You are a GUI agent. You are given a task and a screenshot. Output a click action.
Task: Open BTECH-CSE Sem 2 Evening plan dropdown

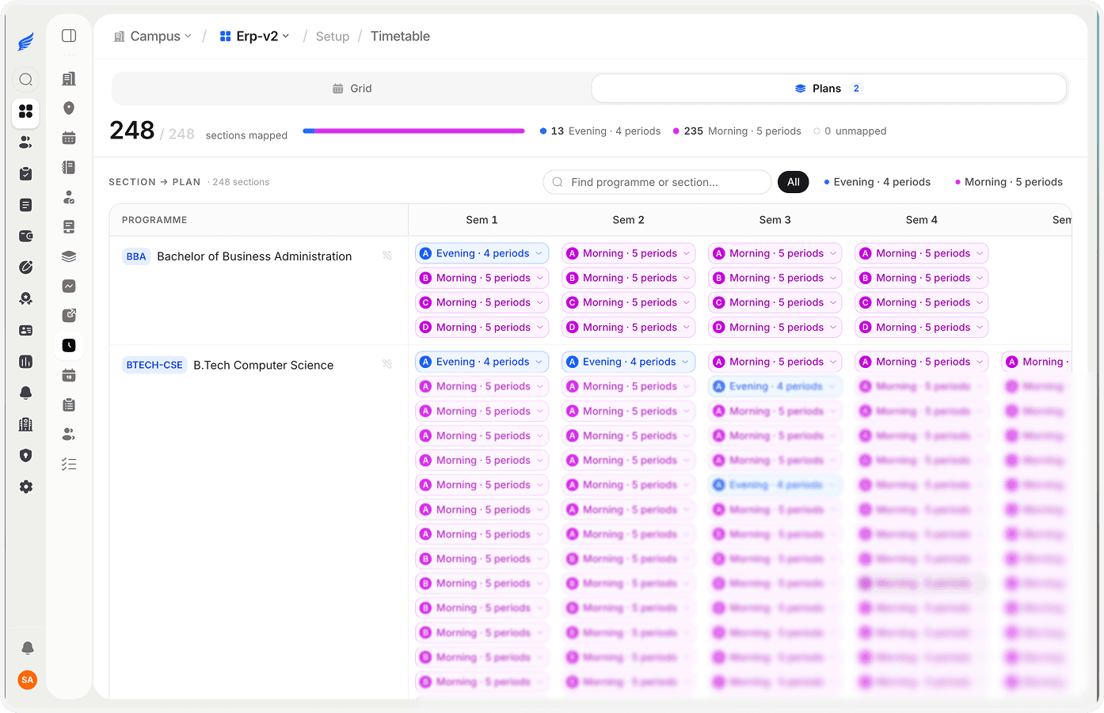(x=629, y=362)
